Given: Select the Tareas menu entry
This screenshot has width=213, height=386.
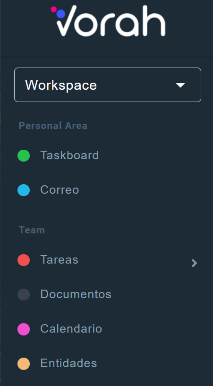Looking at the screenshot, I should (x=60, y=260).
